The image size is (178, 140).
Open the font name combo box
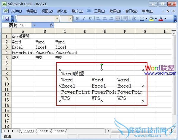pos(38,19)
